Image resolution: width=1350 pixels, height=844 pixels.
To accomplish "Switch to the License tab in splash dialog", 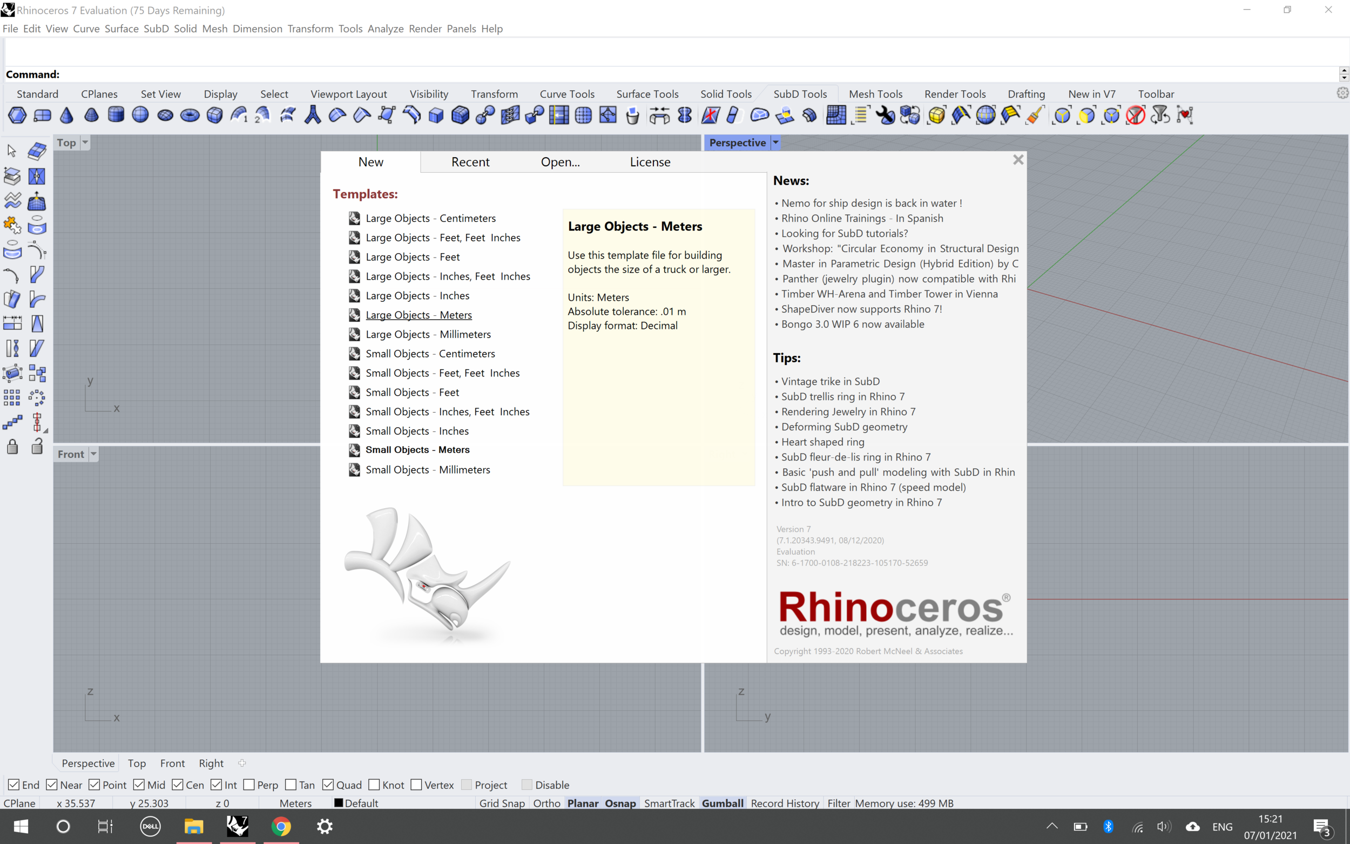I will pyautogui.click(x=650, y=162).
